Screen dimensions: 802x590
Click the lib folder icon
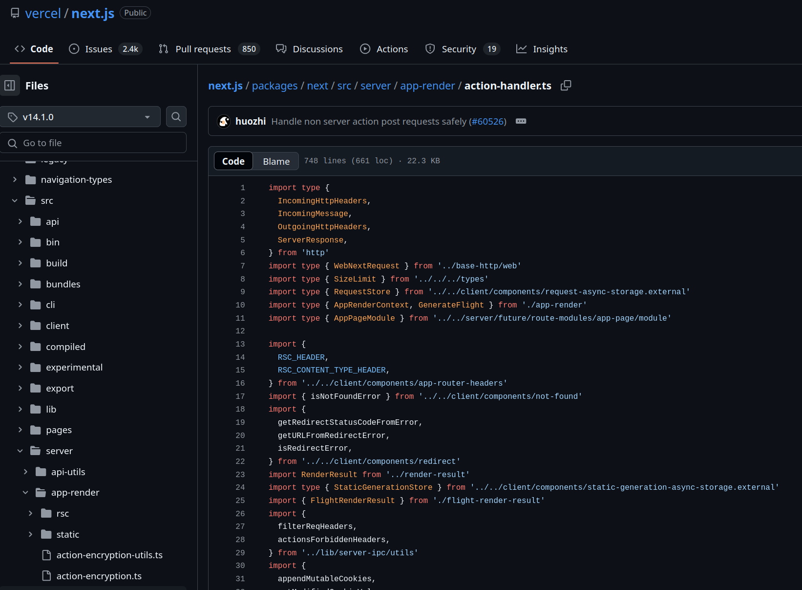point(36,409)
